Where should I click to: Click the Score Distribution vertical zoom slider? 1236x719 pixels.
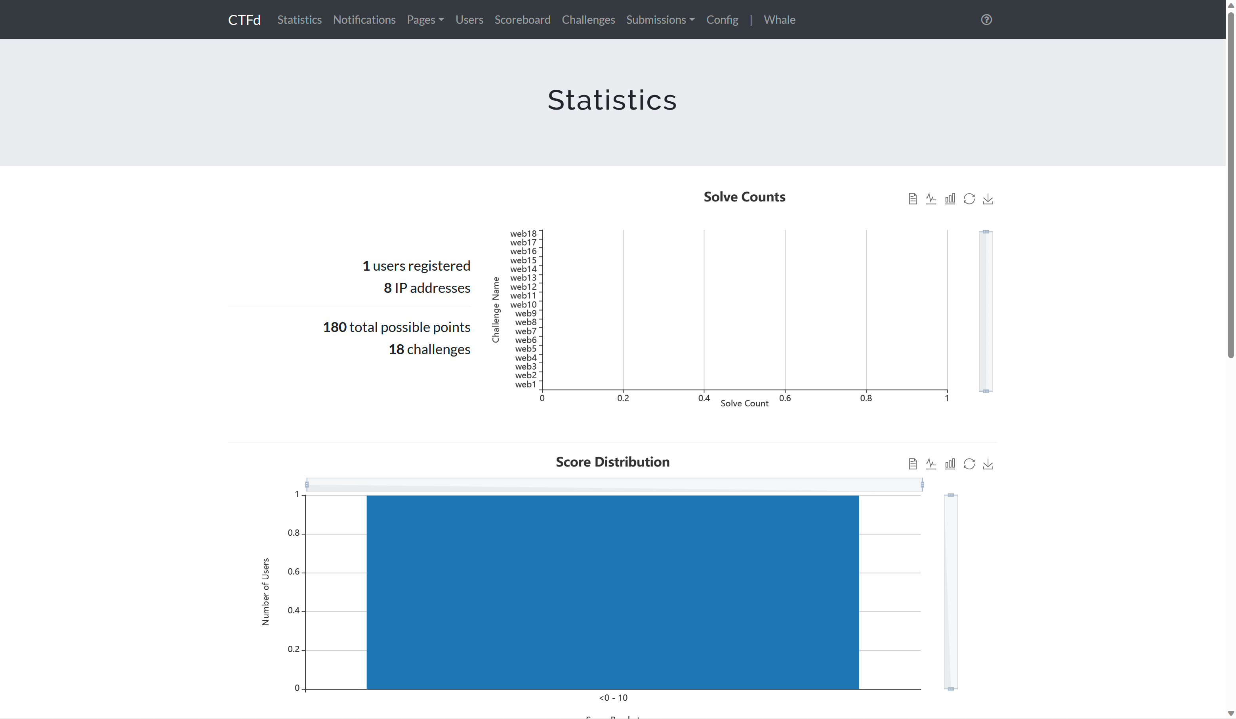[950, 592]
